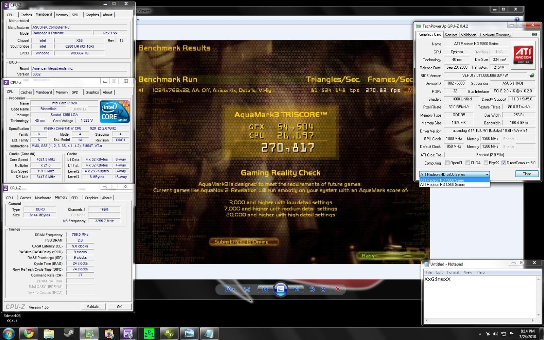Click the network tray icon
544x340 pixels.
(x=503, y=334)
